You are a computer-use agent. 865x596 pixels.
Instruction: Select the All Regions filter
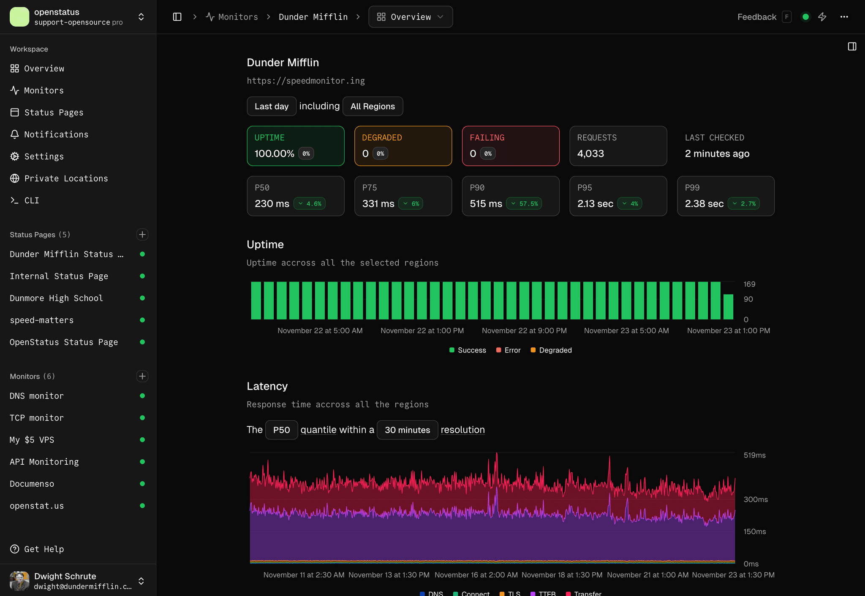(373, 106)
